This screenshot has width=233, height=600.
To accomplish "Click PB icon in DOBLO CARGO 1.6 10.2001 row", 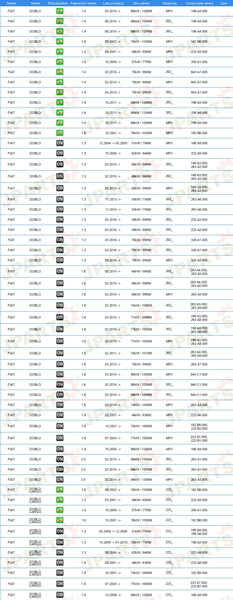I will pos(60,520).
